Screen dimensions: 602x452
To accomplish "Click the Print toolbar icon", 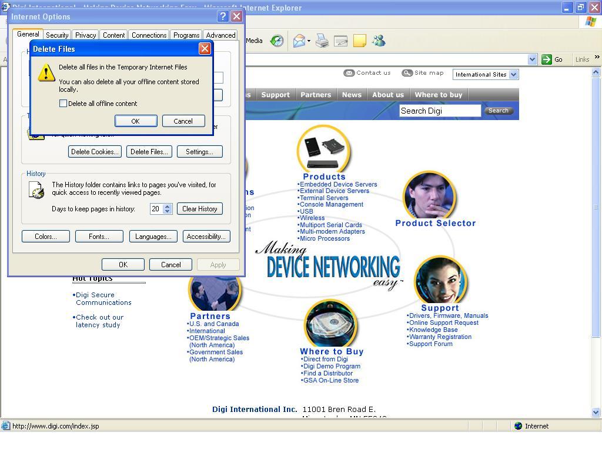I will (322, 41).
